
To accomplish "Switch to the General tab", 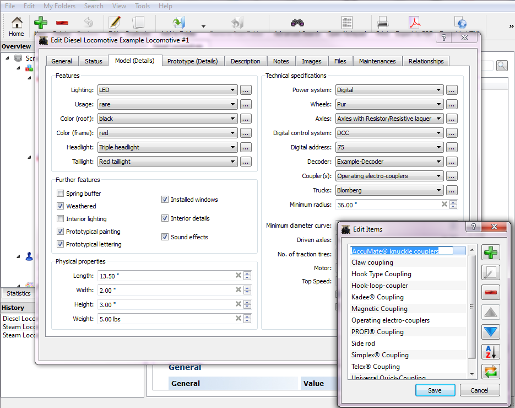I will click(62, 61).
